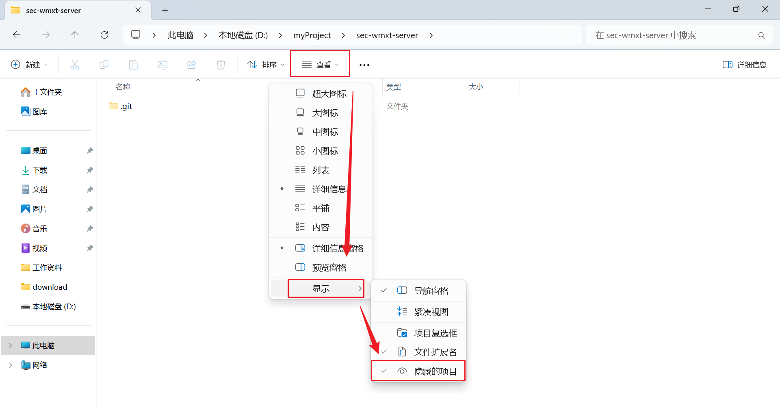This screenshot has width=780, height=408.
Task: Open the new tab plus button
Action: point(165,11)
